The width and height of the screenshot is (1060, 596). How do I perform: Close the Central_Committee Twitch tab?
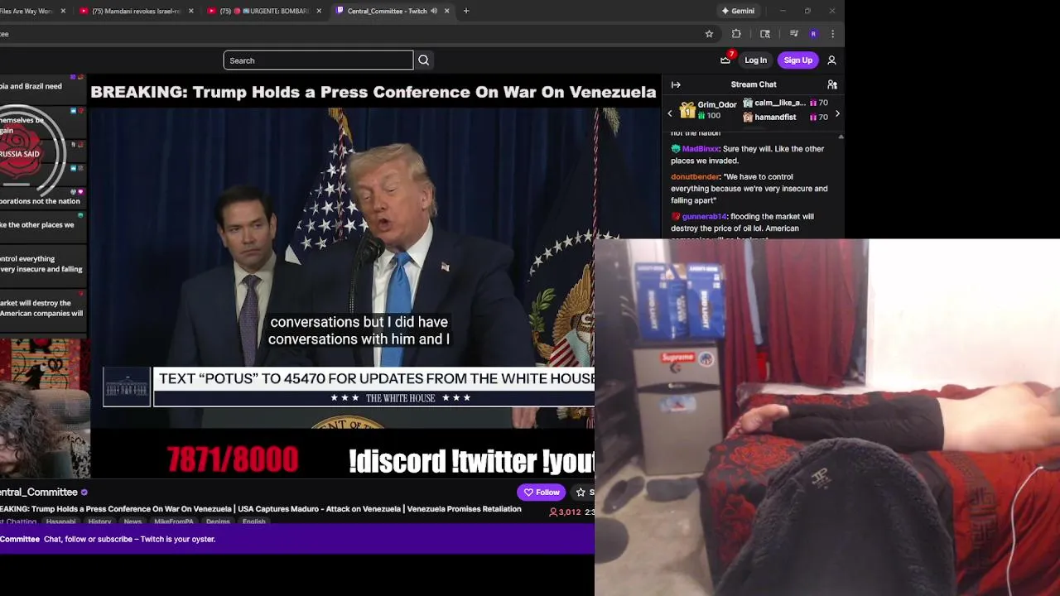(x=447, y=11)
